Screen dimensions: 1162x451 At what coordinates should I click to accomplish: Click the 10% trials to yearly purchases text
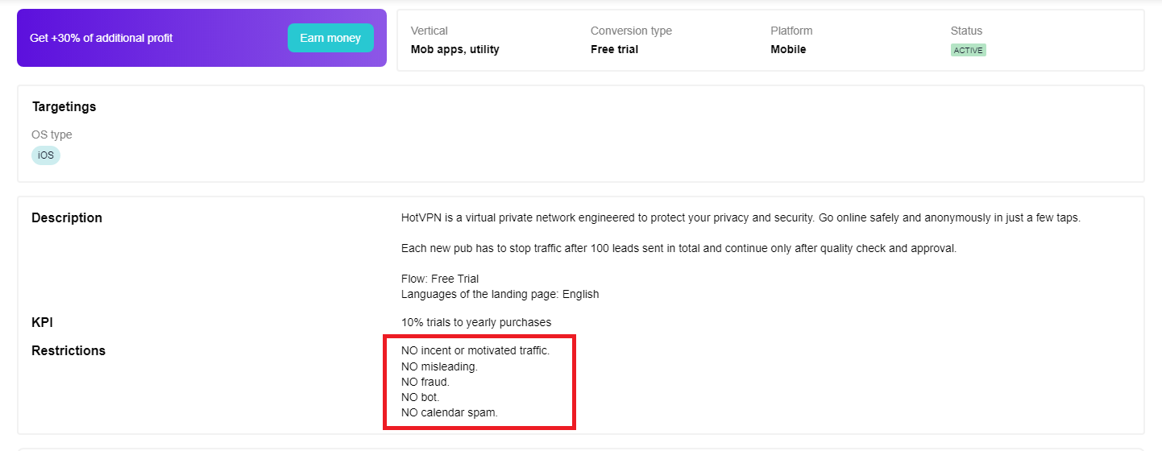click(476, 322)
